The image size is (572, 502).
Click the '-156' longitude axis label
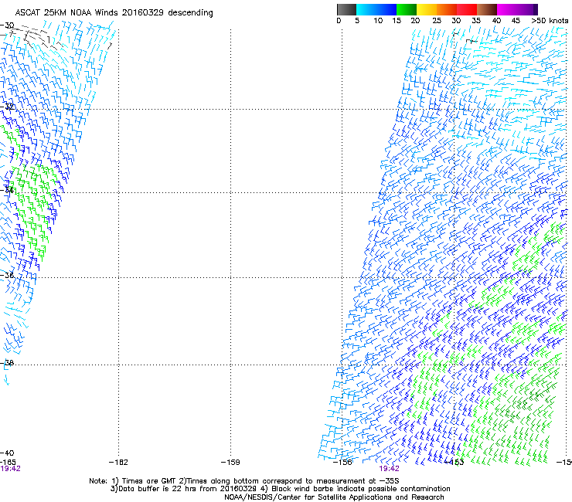point(342,463)
